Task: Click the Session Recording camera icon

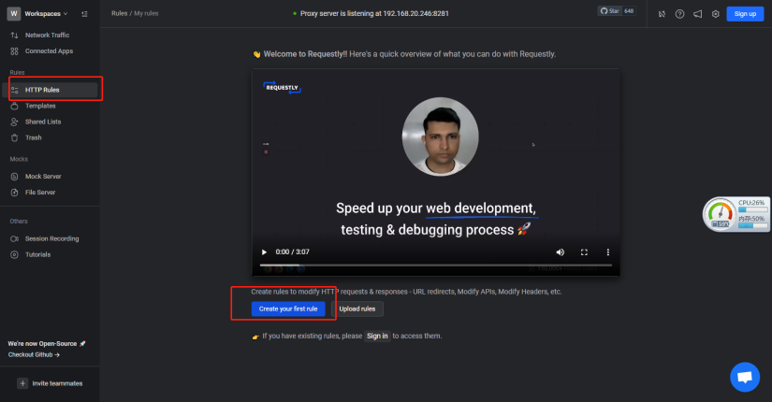Action: [x=14, y=238]
